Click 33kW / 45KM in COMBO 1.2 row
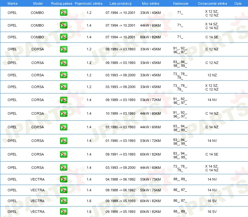Image resolution: width=248 pixels, height=217 pixels. coord(150,13)
